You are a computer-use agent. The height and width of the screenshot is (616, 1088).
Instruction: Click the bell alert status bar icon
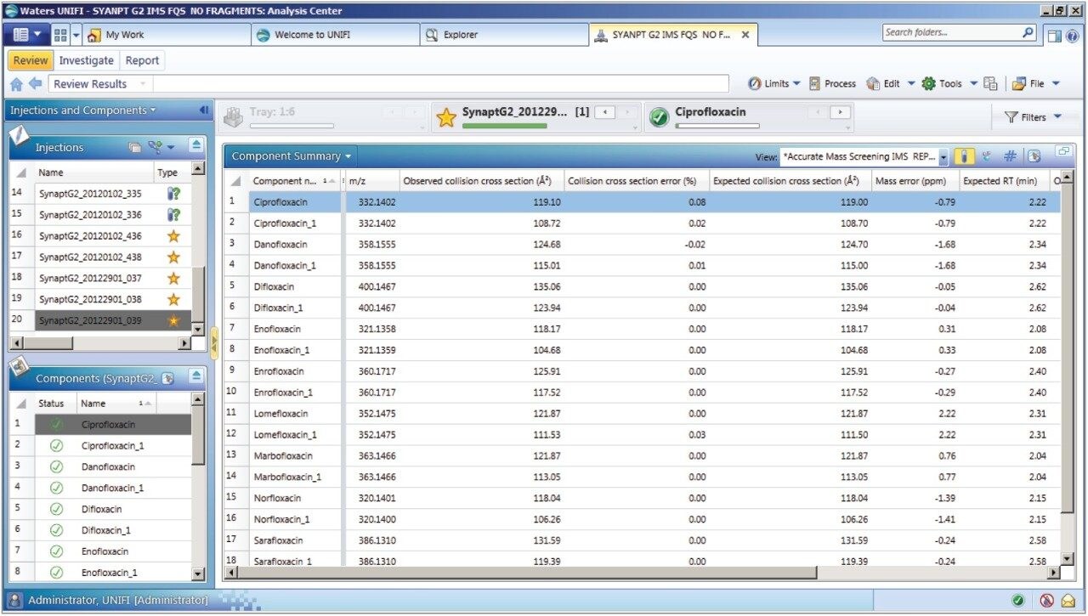pos(1047,600)
